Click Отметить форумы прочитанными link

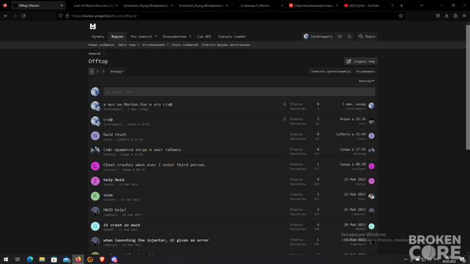[x=226, y=45]
